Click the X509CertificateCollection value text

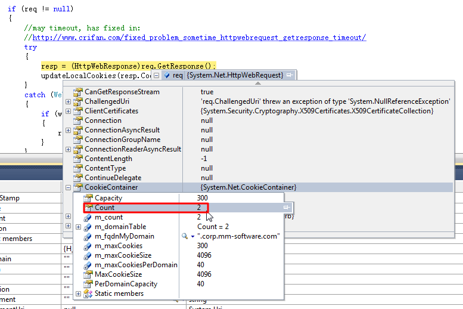[x=317, y=111]
